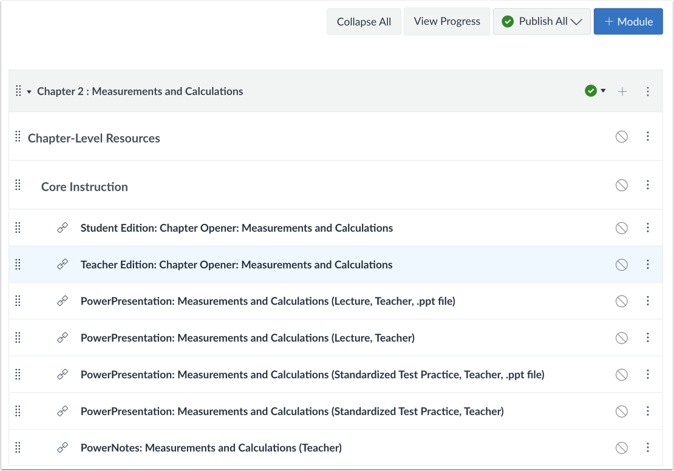Screen dimensions: 674x471
Task: Add a new module with +Module button
Action: click(628, 22)
